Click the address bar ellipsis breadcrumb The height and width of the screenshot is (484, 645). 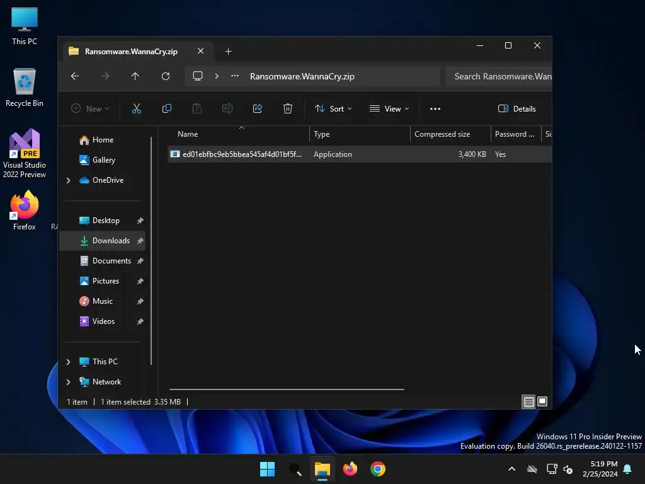click(x=235, y=76)
